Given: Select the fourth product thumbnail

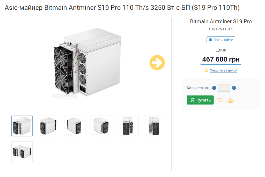Looking at the screenshot, I should (101, 126).
